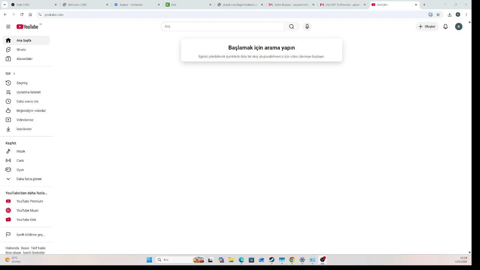
Task: Open Abonelikler subscriptions page
Action: coord(26,59)
